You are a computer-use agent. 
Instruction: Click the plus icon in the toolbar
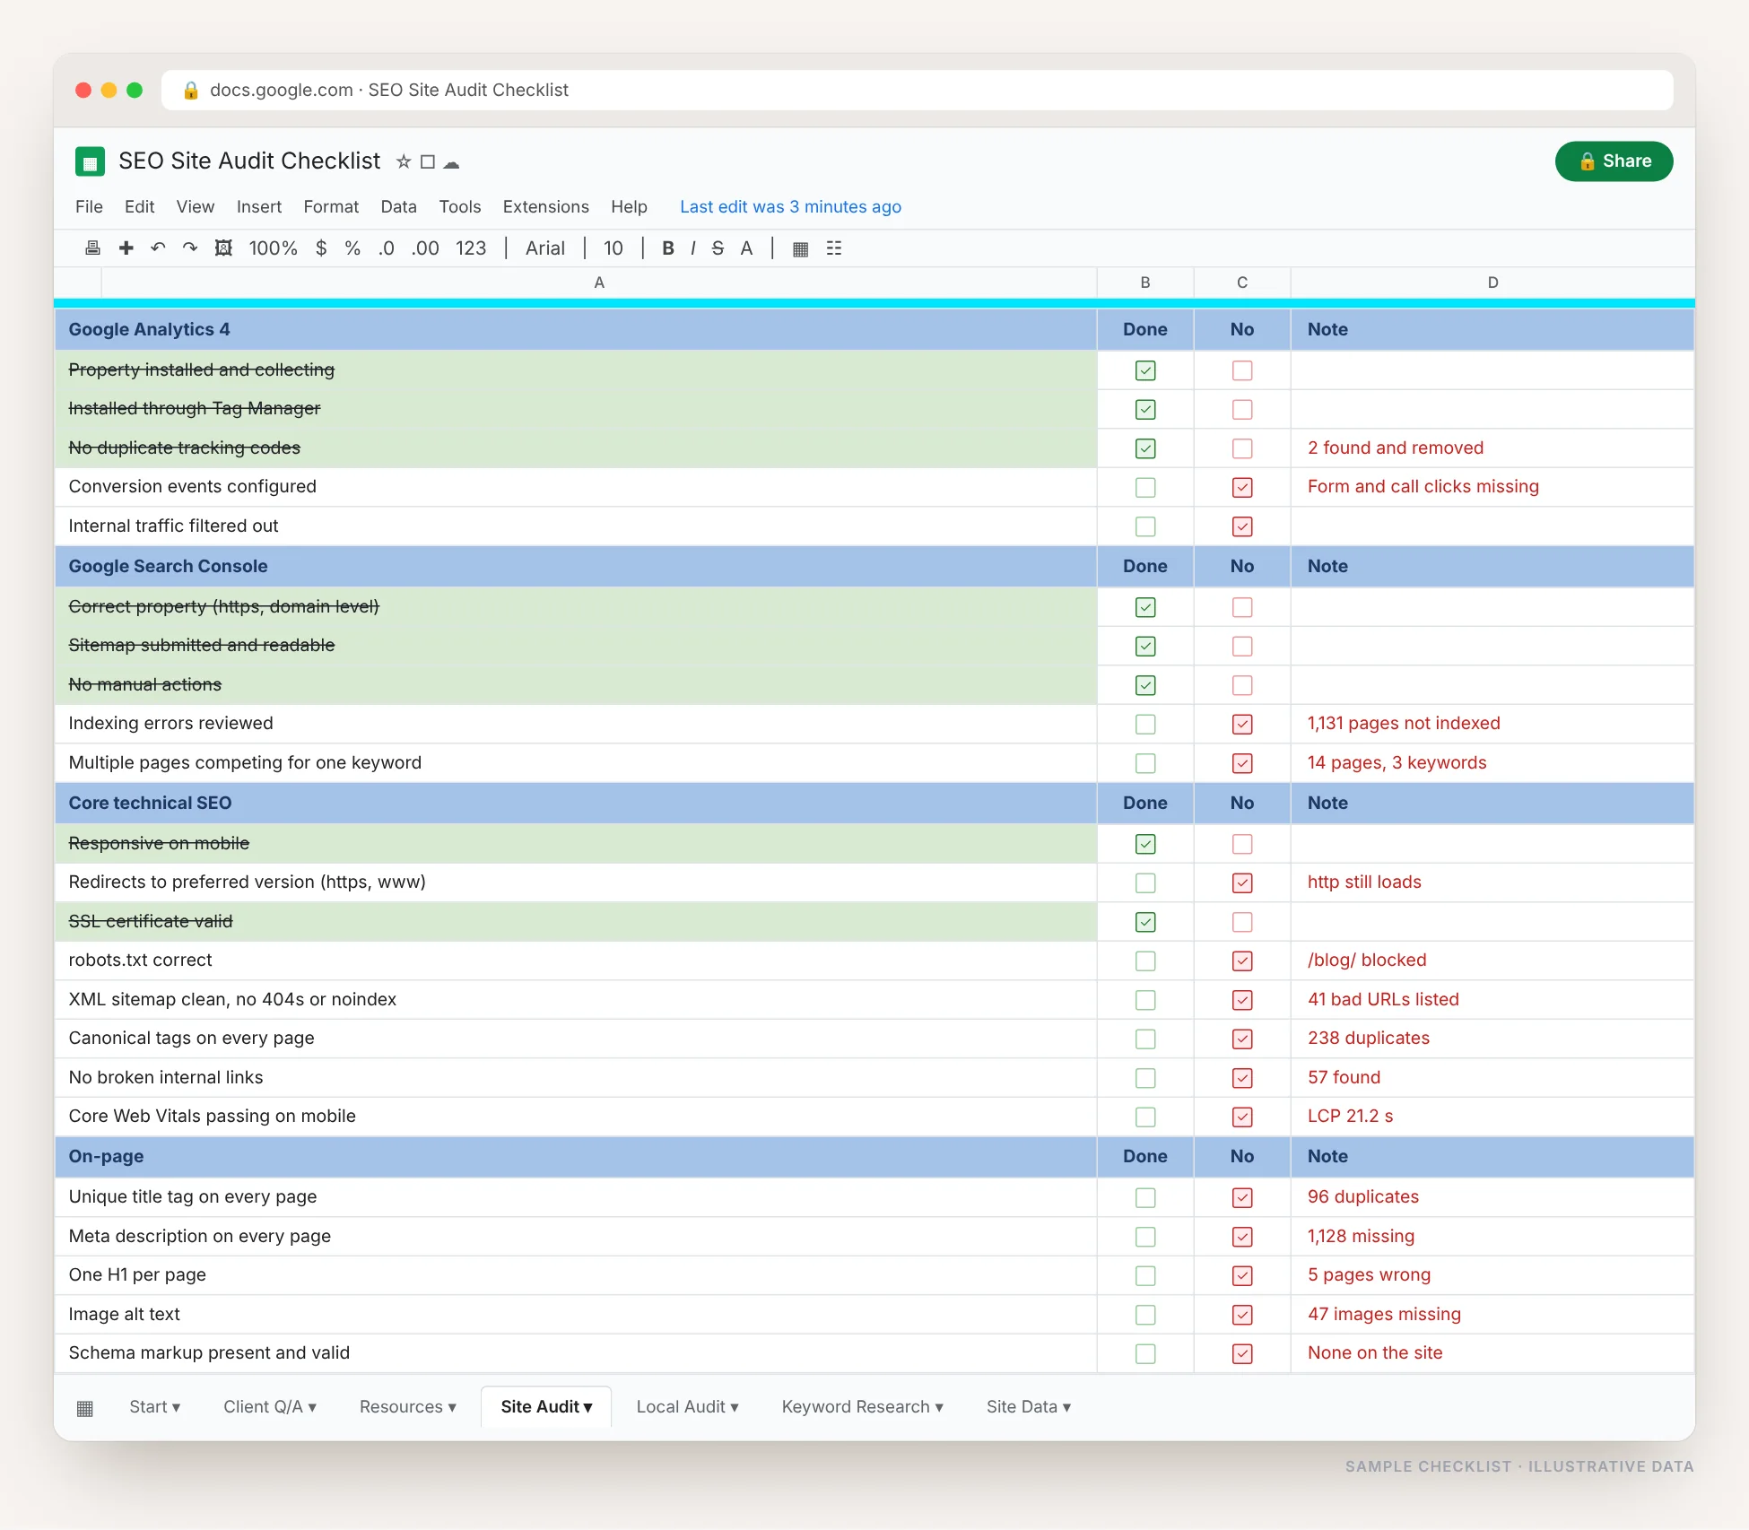click(x=126, y=248)
